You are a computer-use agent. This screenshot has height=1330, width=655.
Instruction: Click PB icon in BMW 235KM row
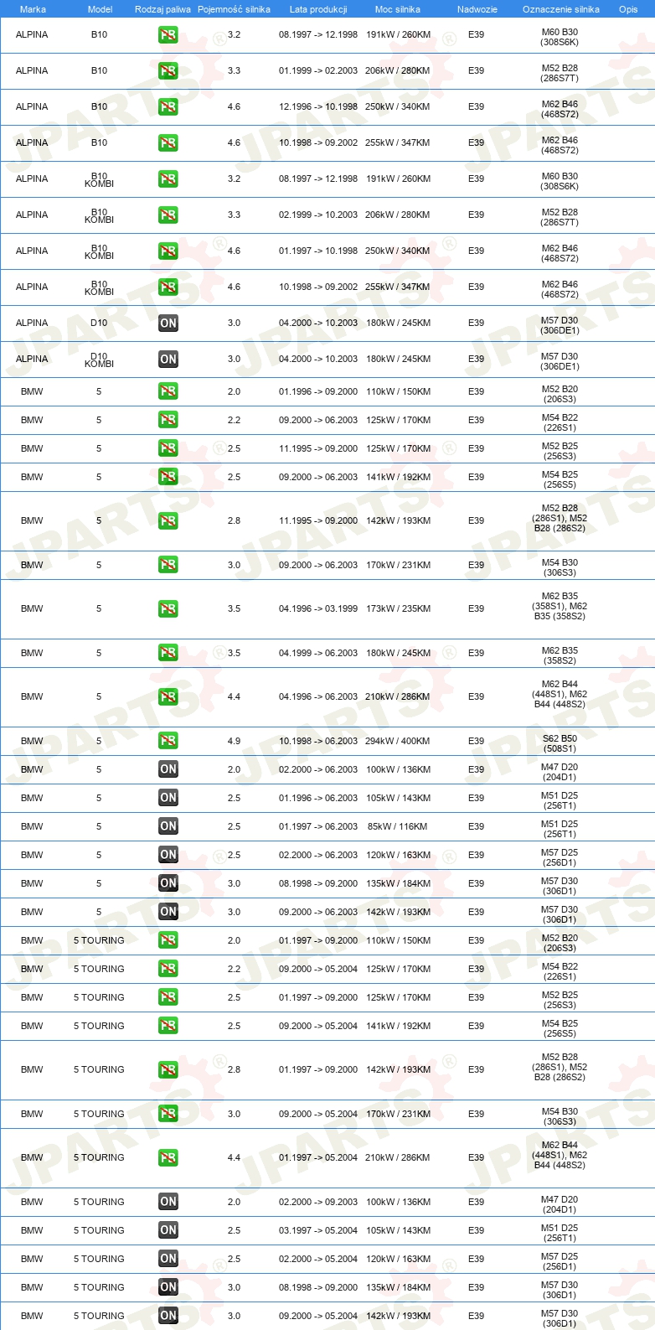(168, 609)
